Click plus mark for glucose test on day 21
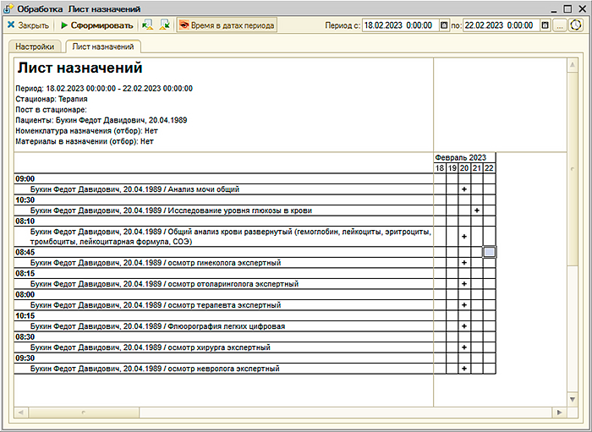 (477, 211)
